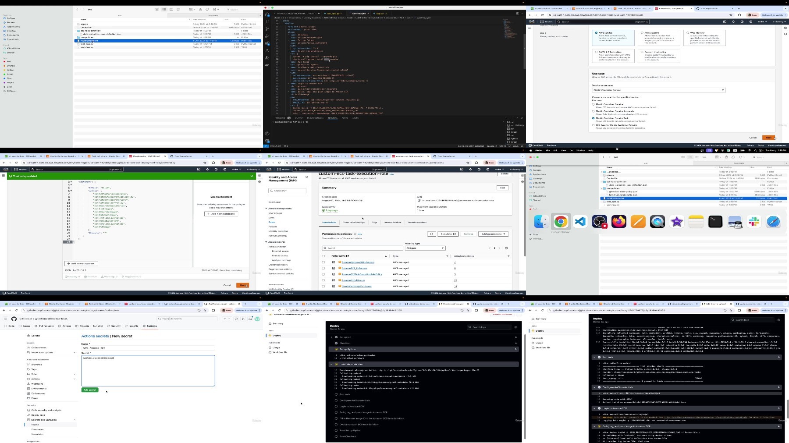This screenshot has width=789, height=443.
Task: Pick the Pages app in app switcher
Action: point(638,222)
